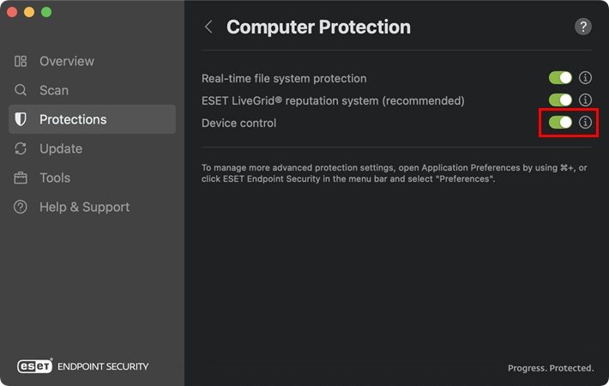
Task: Disable Real-time file system protection toggle
Action: point(560,78)
